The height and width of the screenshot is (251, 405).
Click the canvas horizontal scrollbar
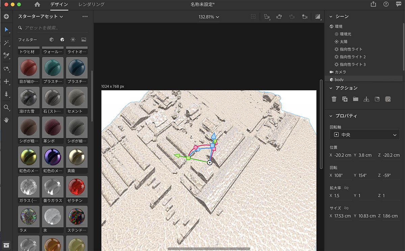(x=209, y=249)
